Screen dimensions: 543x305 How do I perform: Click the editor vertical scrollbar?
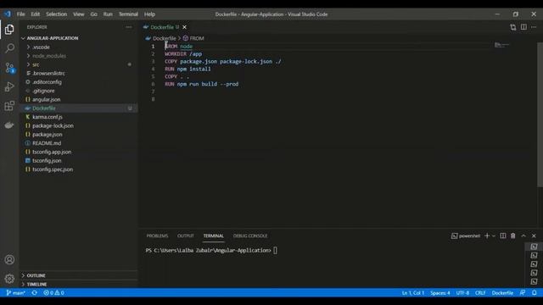[x=540, y=114]
